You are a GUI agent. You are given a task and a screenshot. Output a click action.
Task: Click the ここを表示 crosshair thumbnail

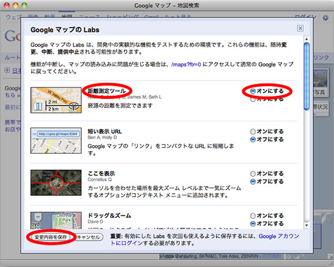pyautogui.click(x=56, y=182)
